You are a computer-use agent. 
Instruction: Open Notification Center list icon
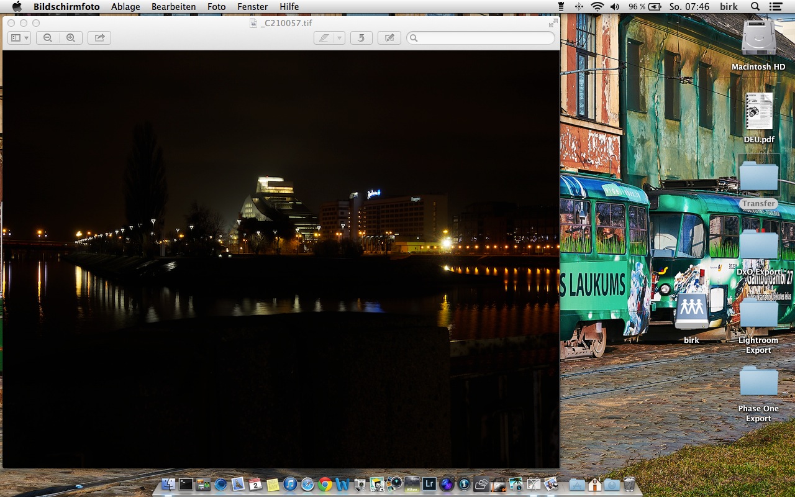[775, 7]
